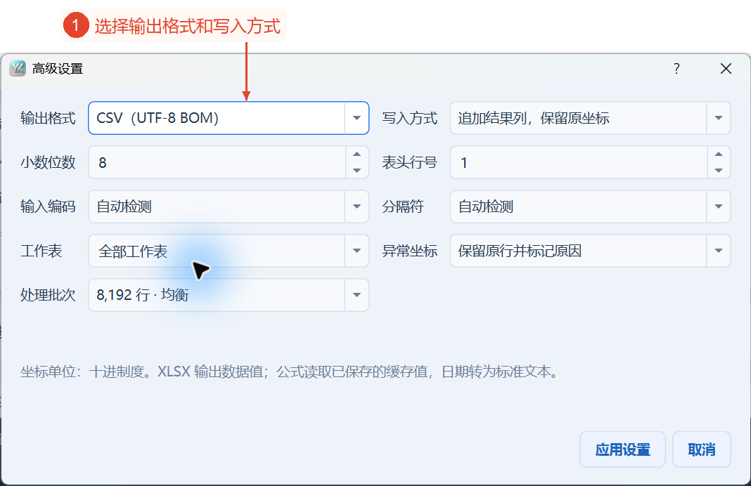
Task: Open the 分隔符 自动检测 dropdown
Action: click(590, 206)
